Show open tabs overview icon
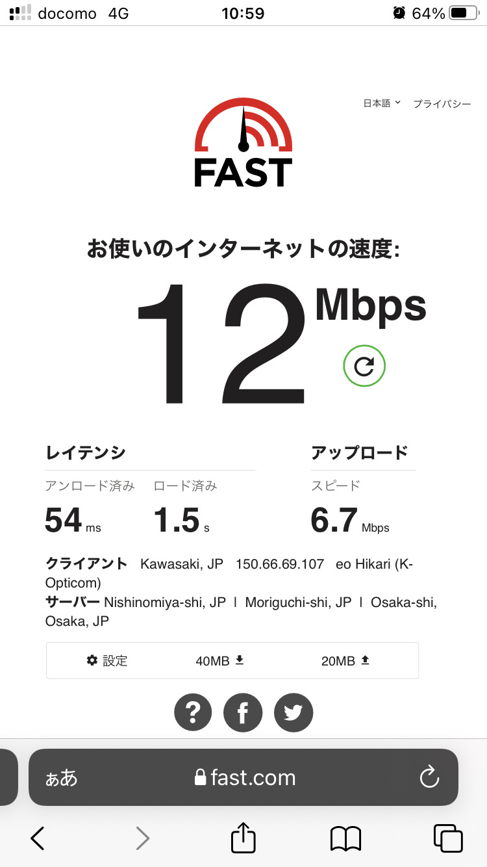The height and width of the screenshot is (867, 487). [x=447, y=838]
